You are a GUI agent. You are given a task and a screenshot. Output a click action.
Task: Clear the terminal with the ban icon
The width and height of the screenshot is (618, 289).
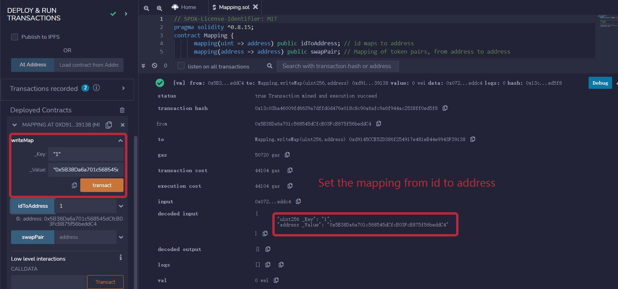click(155, 66)
